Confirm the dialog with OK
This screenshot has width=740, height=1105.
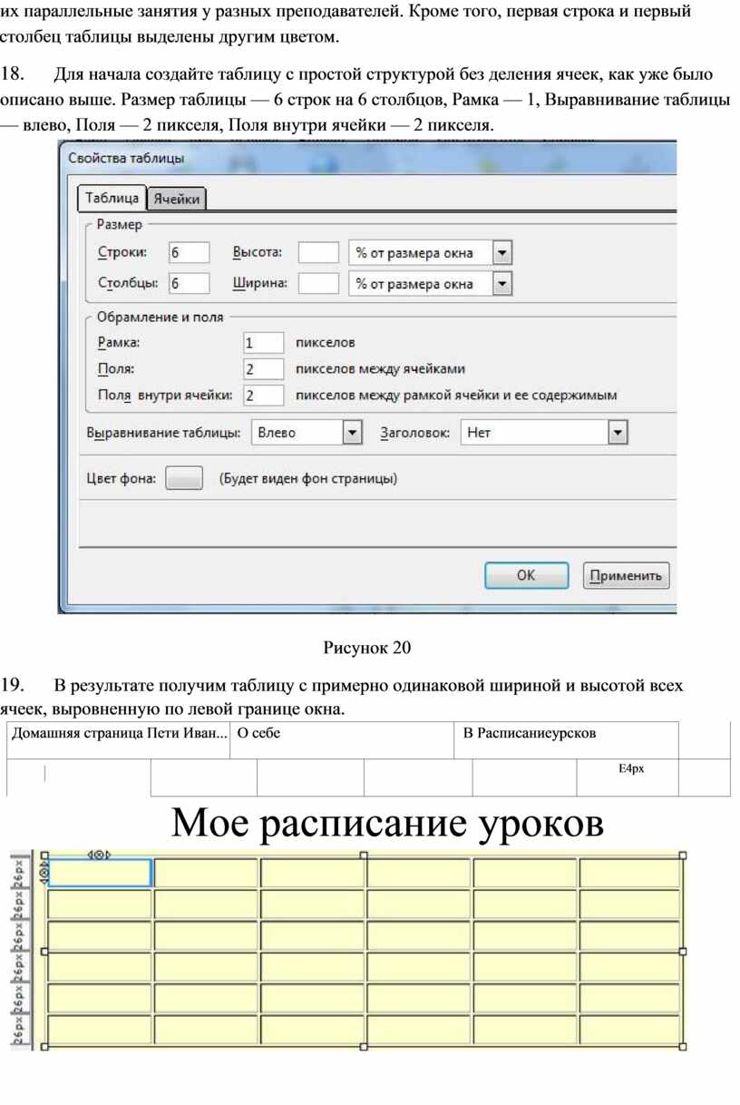[526, 575]
